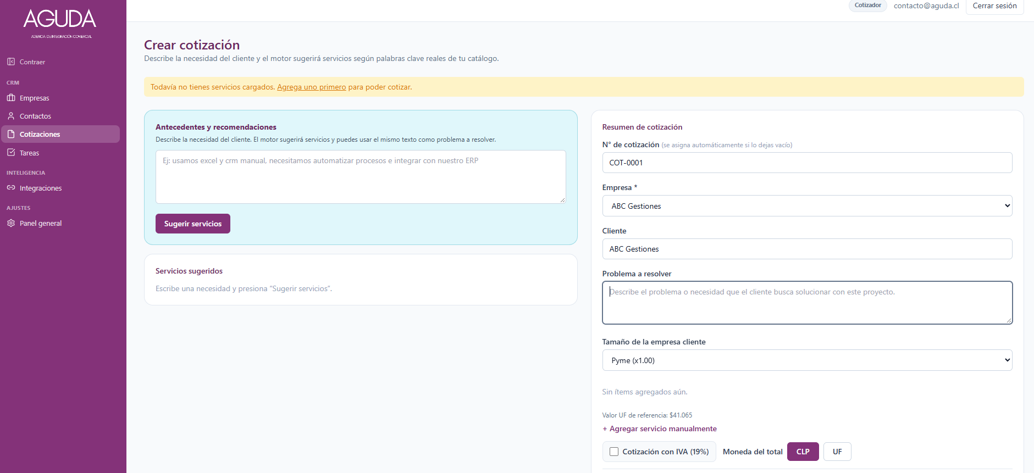Enable the Cotización con IVA (19%) checkbox
The height and width of the screenshot is (473, 1034).
tap(614, 452)
